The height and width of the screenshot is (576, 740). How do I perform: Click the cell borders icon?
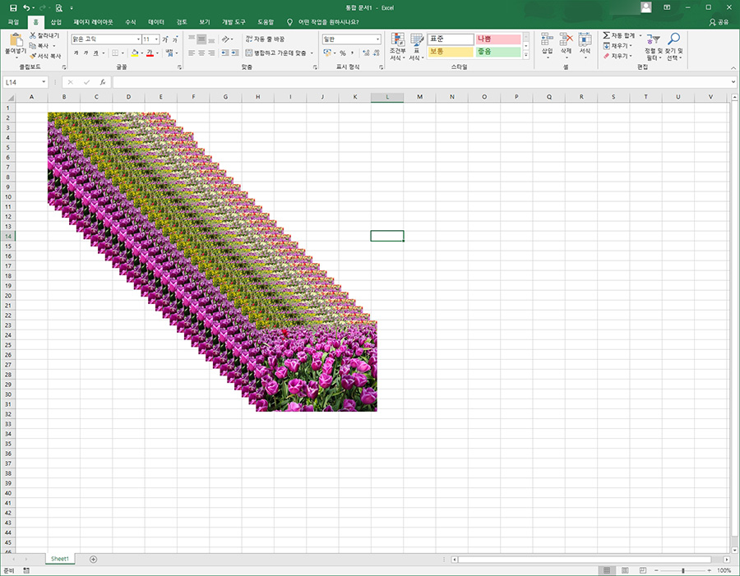pos(115,53)
